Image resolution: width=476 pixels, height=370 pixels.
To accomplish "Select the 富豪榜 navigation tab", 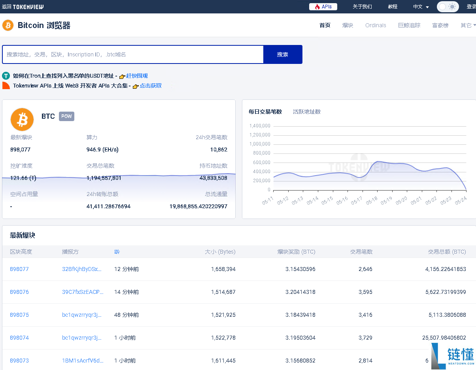I will pyautogui.click(x=440, y=25).
